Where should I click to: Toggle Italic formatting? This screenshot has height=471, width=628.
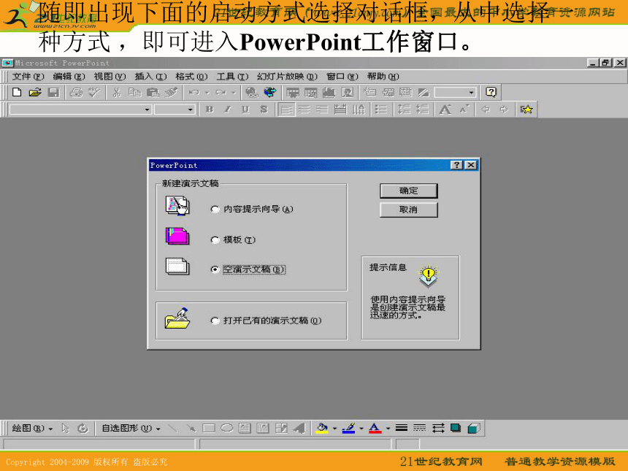228,110
